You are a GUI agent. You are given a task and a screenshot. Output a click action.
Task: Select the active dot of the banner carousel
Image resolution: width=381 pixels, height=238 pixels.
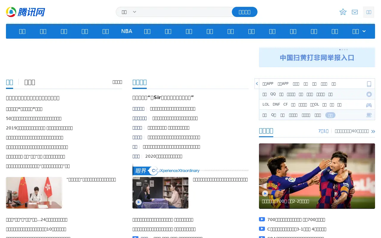click(340, 49)
